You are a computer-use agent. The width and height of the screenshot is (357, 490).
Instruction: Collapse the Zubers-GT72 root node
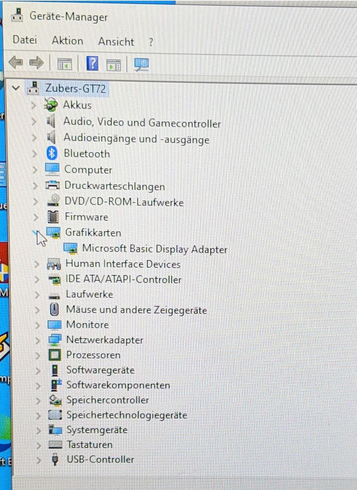pyautogui.click(x=16, y=88)
